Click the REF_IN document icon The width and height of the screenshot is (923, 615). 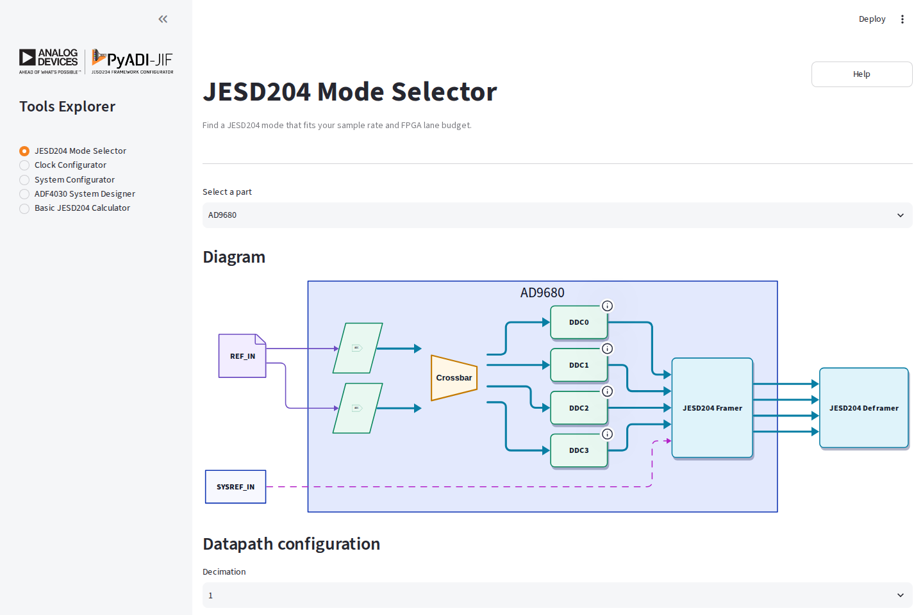(242, 356)
